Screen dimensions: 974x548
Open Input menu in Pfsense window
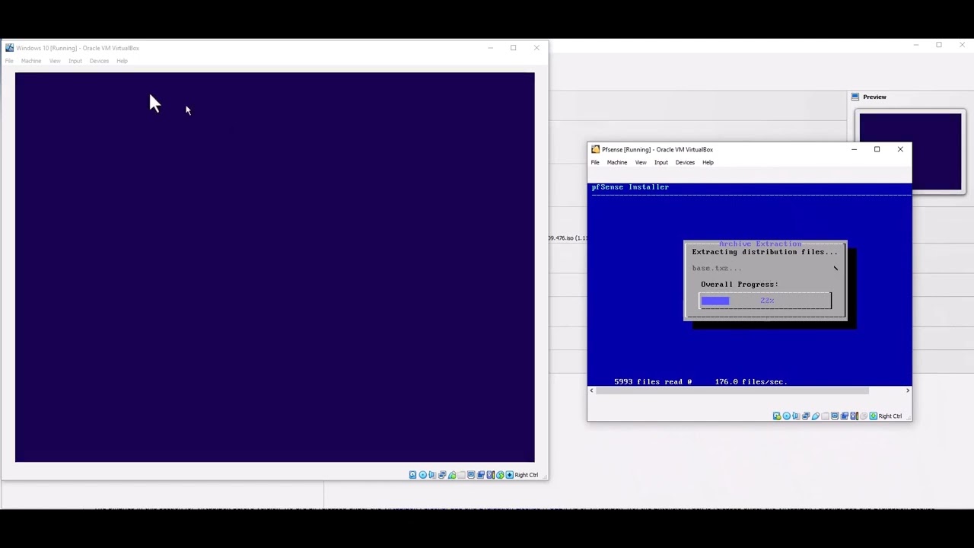pos(661,162)
